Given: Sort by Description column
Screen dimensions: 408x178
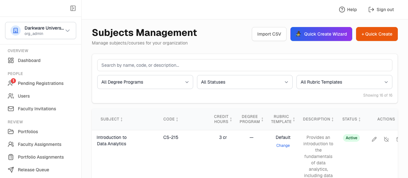Looking at the screenshot, I should tap(318, 119).
